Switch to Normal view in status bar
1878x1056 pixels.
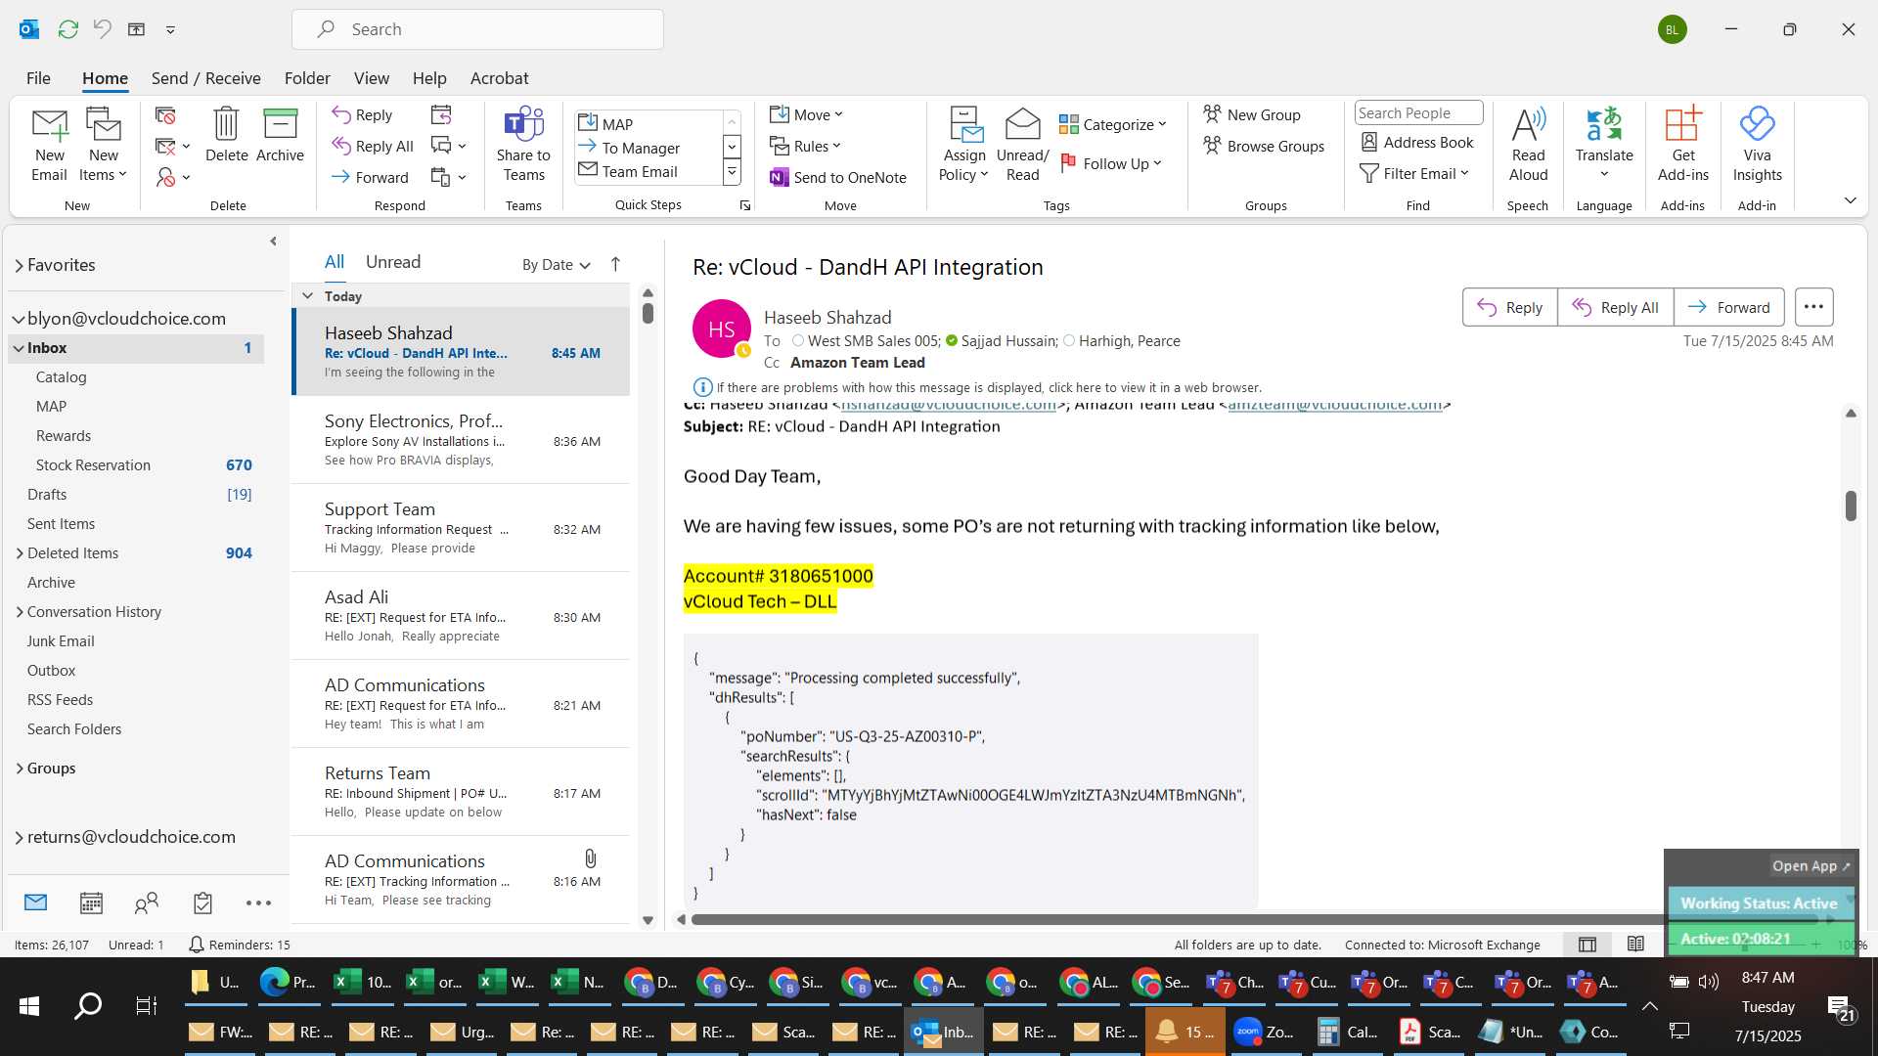coord(1587,945)
